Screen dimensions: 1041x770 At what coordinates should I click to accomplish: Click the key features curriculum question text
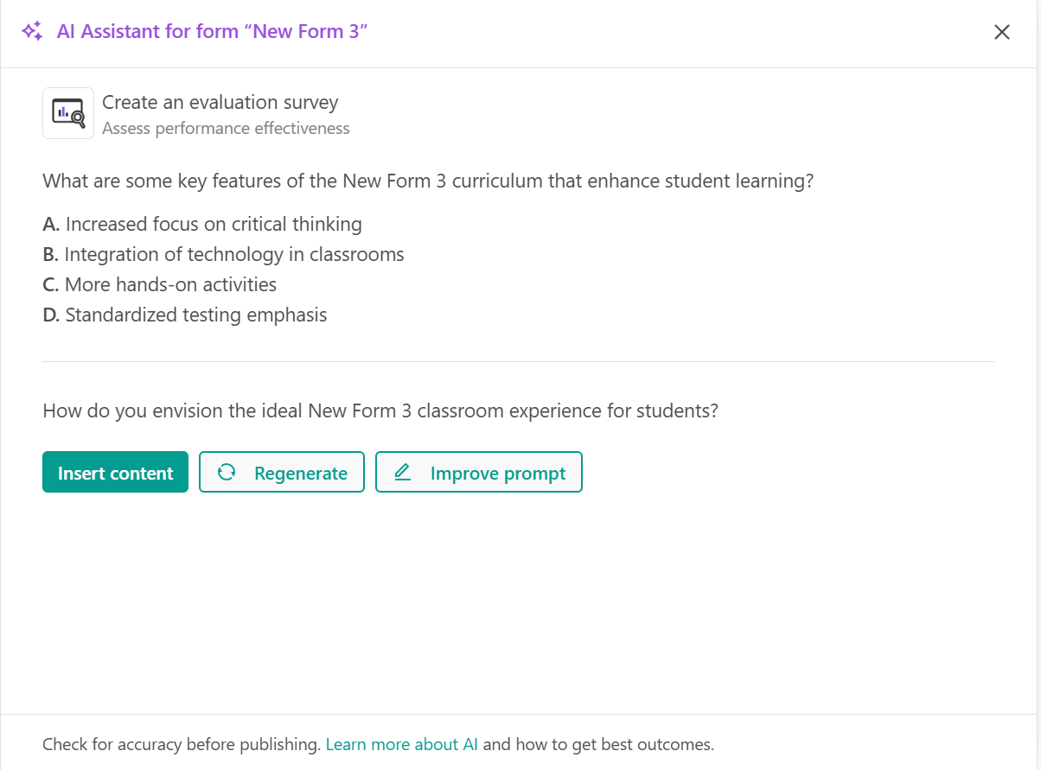click(428, 181)
